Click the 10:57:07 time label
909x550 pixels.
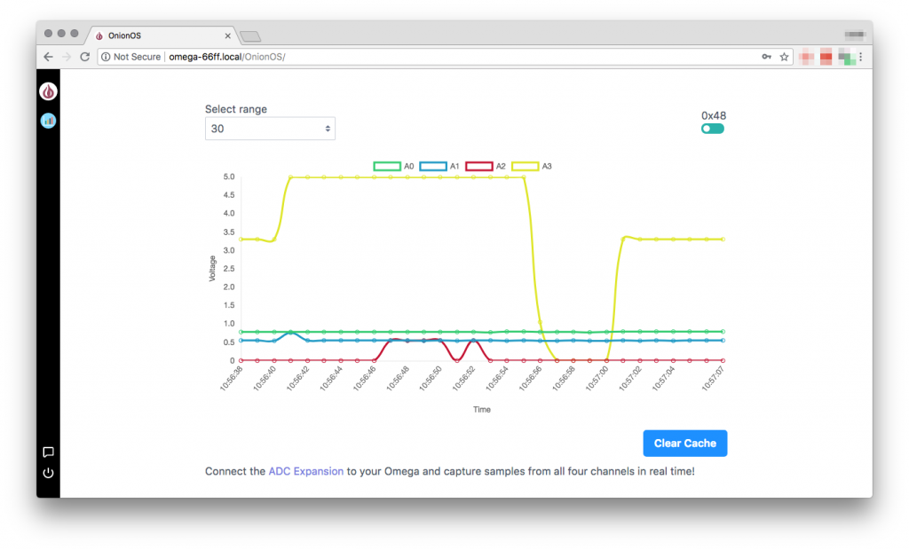pyautogui.click(x=713, y=379)
